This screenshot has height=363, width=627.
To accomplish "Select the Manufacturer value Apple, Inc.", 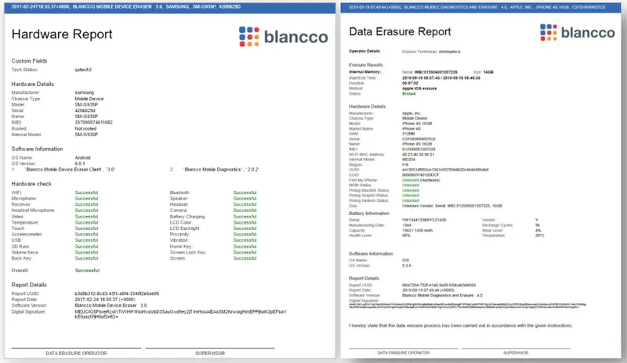I will coord(411,113).
